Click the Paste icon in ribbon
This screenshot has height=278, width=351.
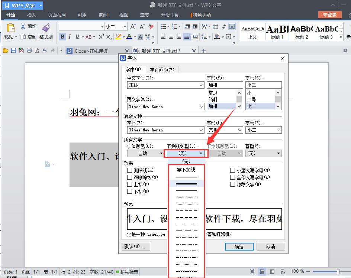click(x=10, y=28)
